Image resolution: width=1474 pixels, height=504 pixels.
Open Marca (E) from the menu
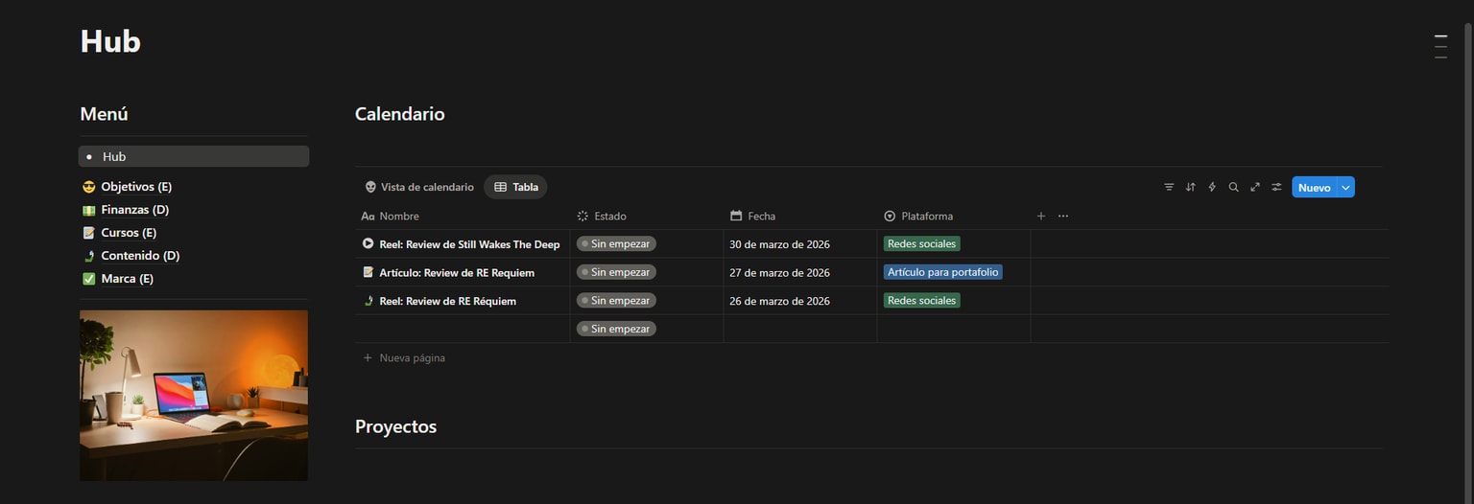point(128,279)
